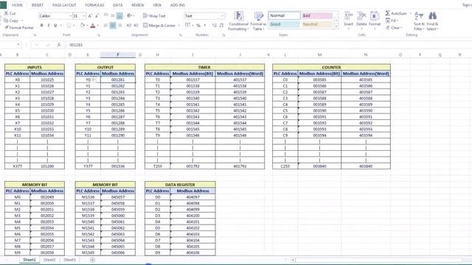This screenshot has height=265, width=472.
Task: Toggle Wrap Text
Action: coord(154,16)
